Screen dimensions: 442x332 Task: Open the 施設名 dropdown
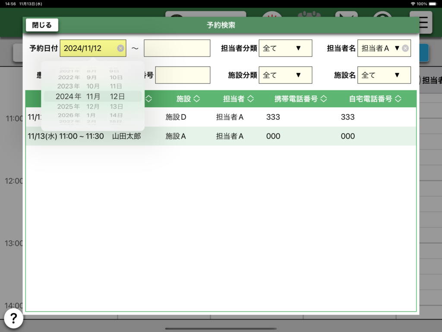click(x=384, y=75)
